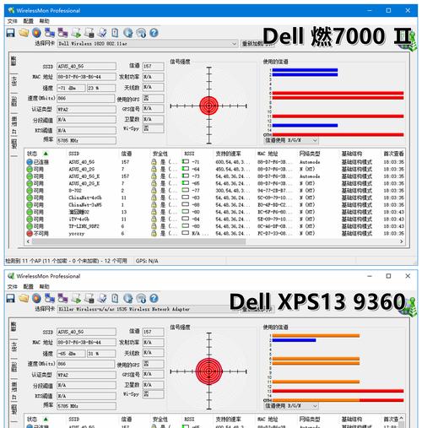Click the document with black square icon in Killer Wireless window

point(89,298)
